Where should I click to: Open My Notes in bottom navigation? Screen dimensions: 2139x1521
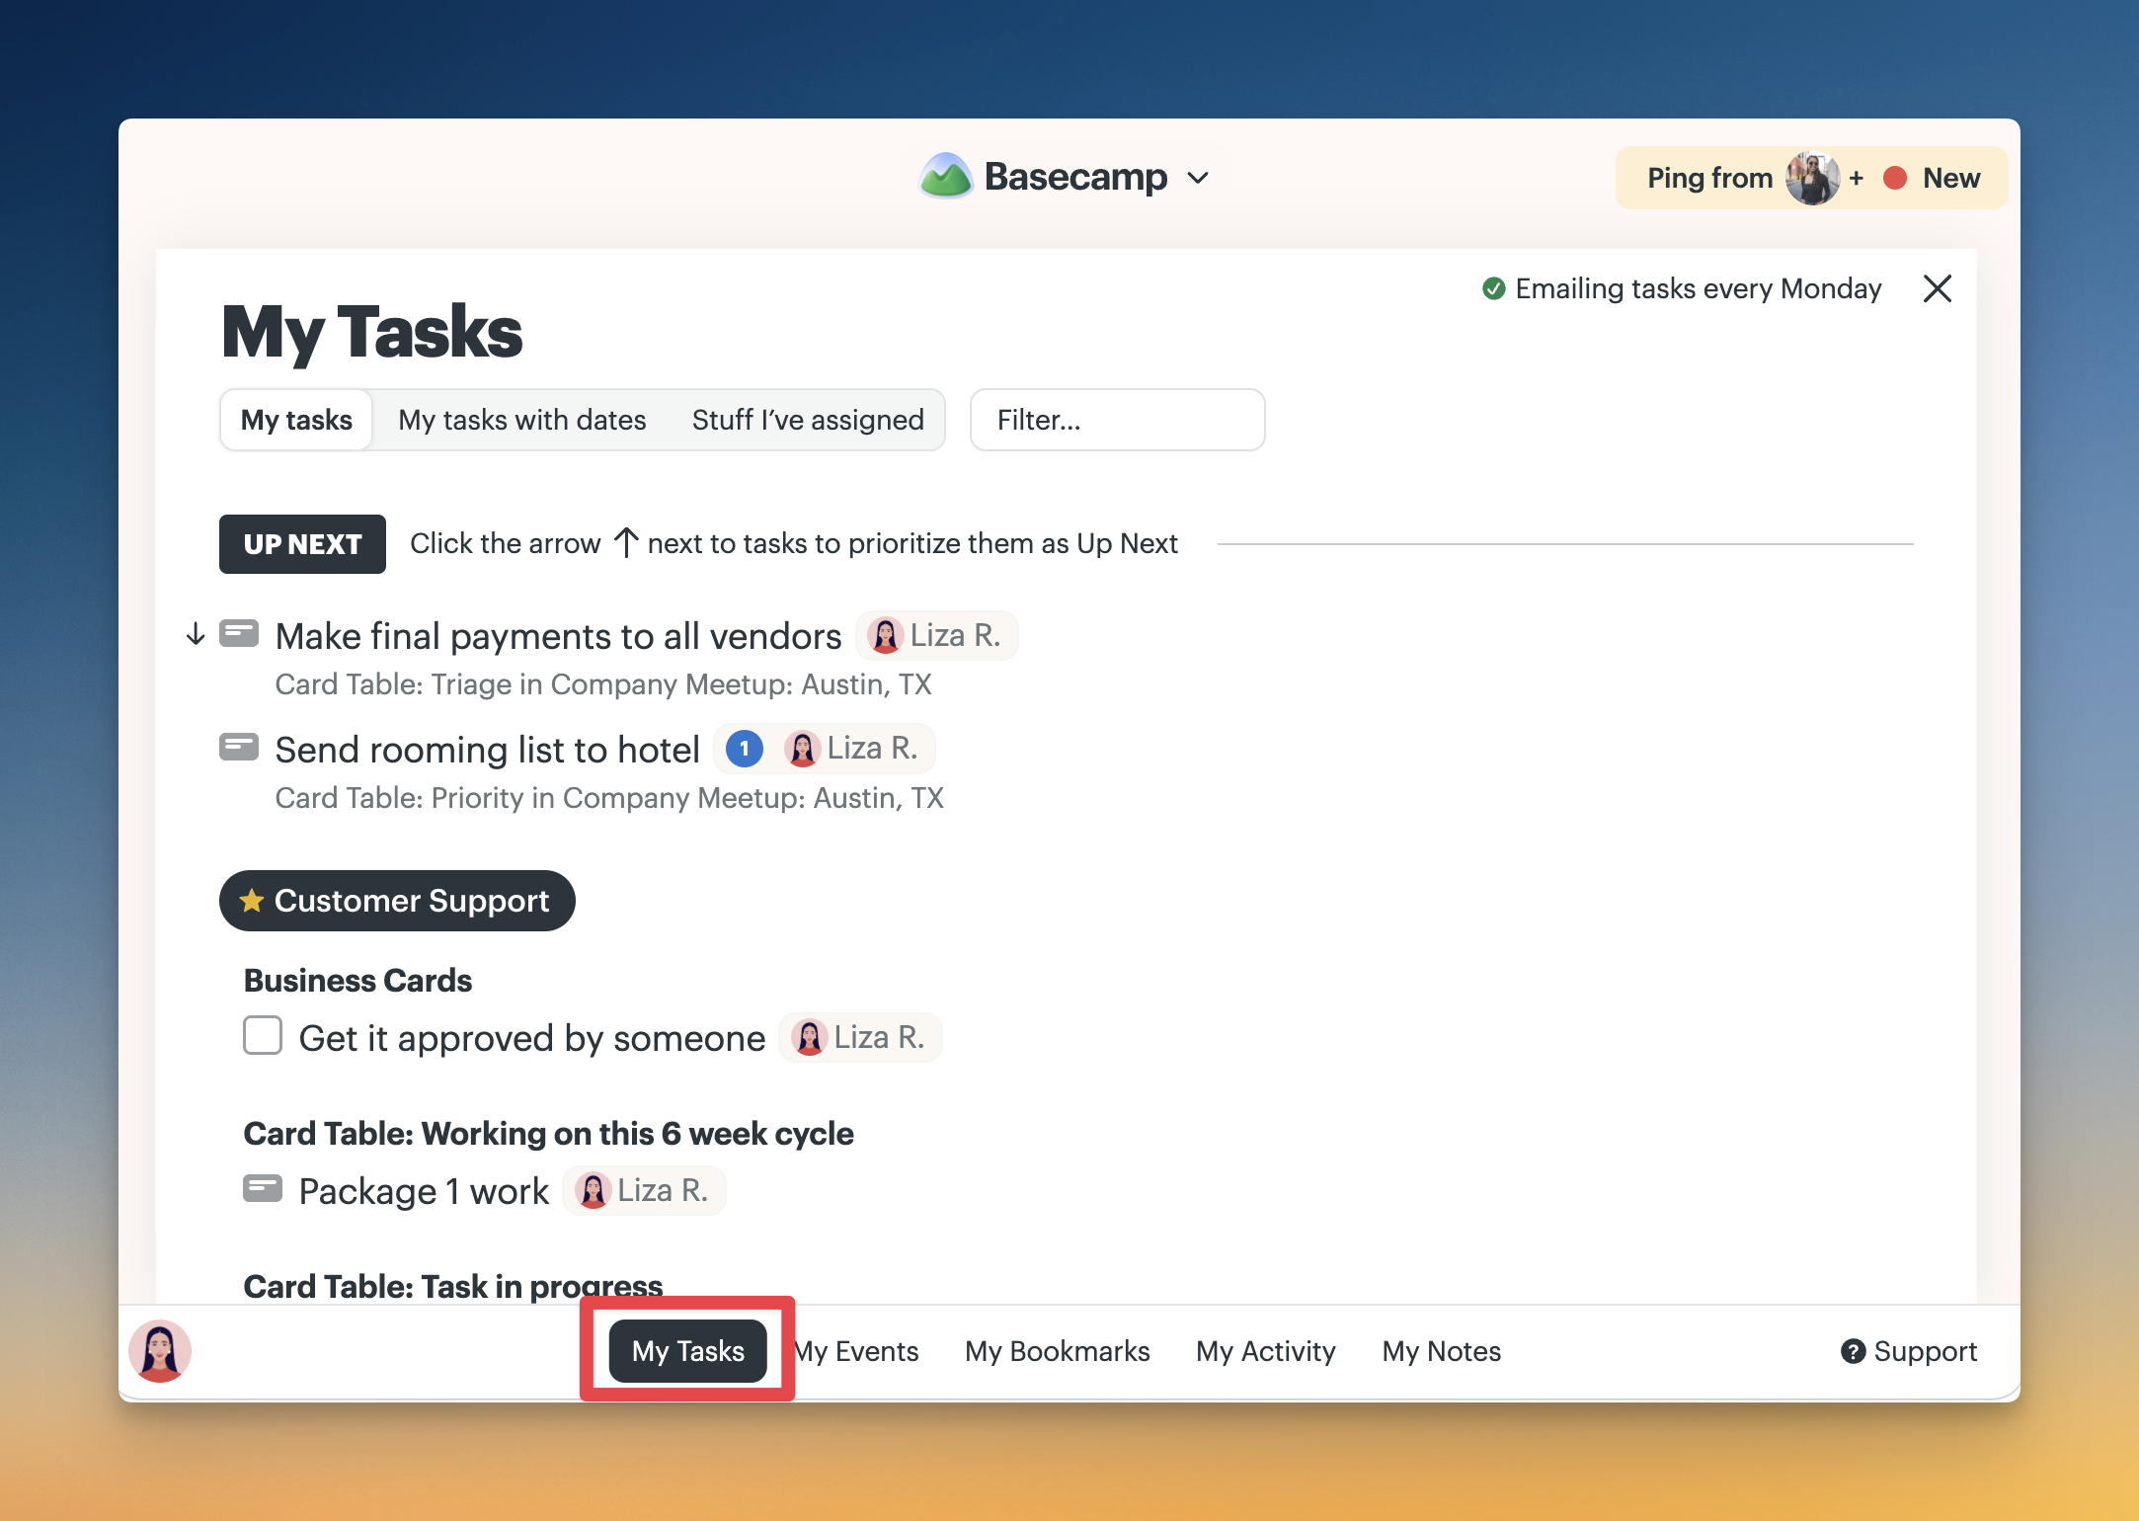(x=1441, y=1351)
